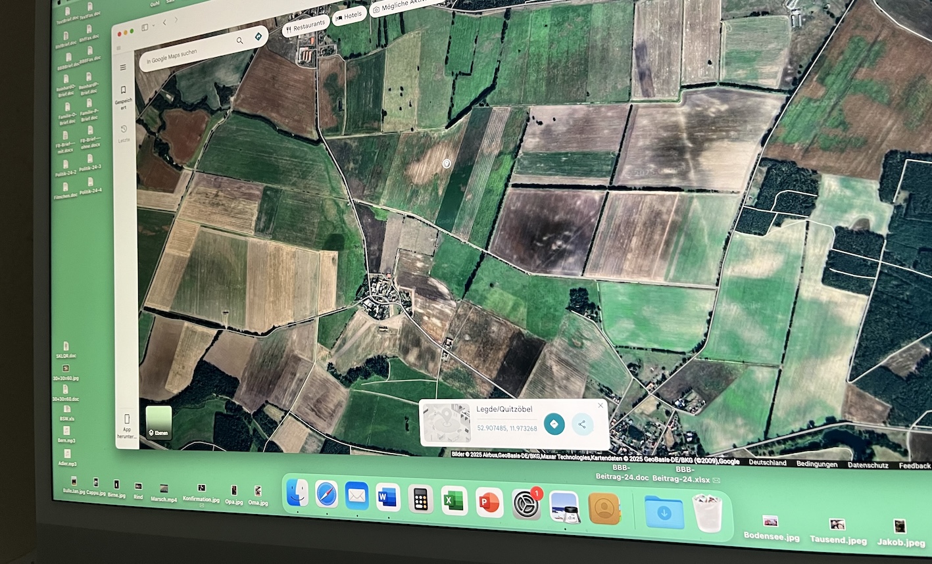Select the Konfirmation.jpg desktop file

[201, 493]
